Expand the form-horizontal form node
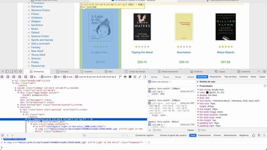This screenshot has width=267, height=150. tap(18, 105)
